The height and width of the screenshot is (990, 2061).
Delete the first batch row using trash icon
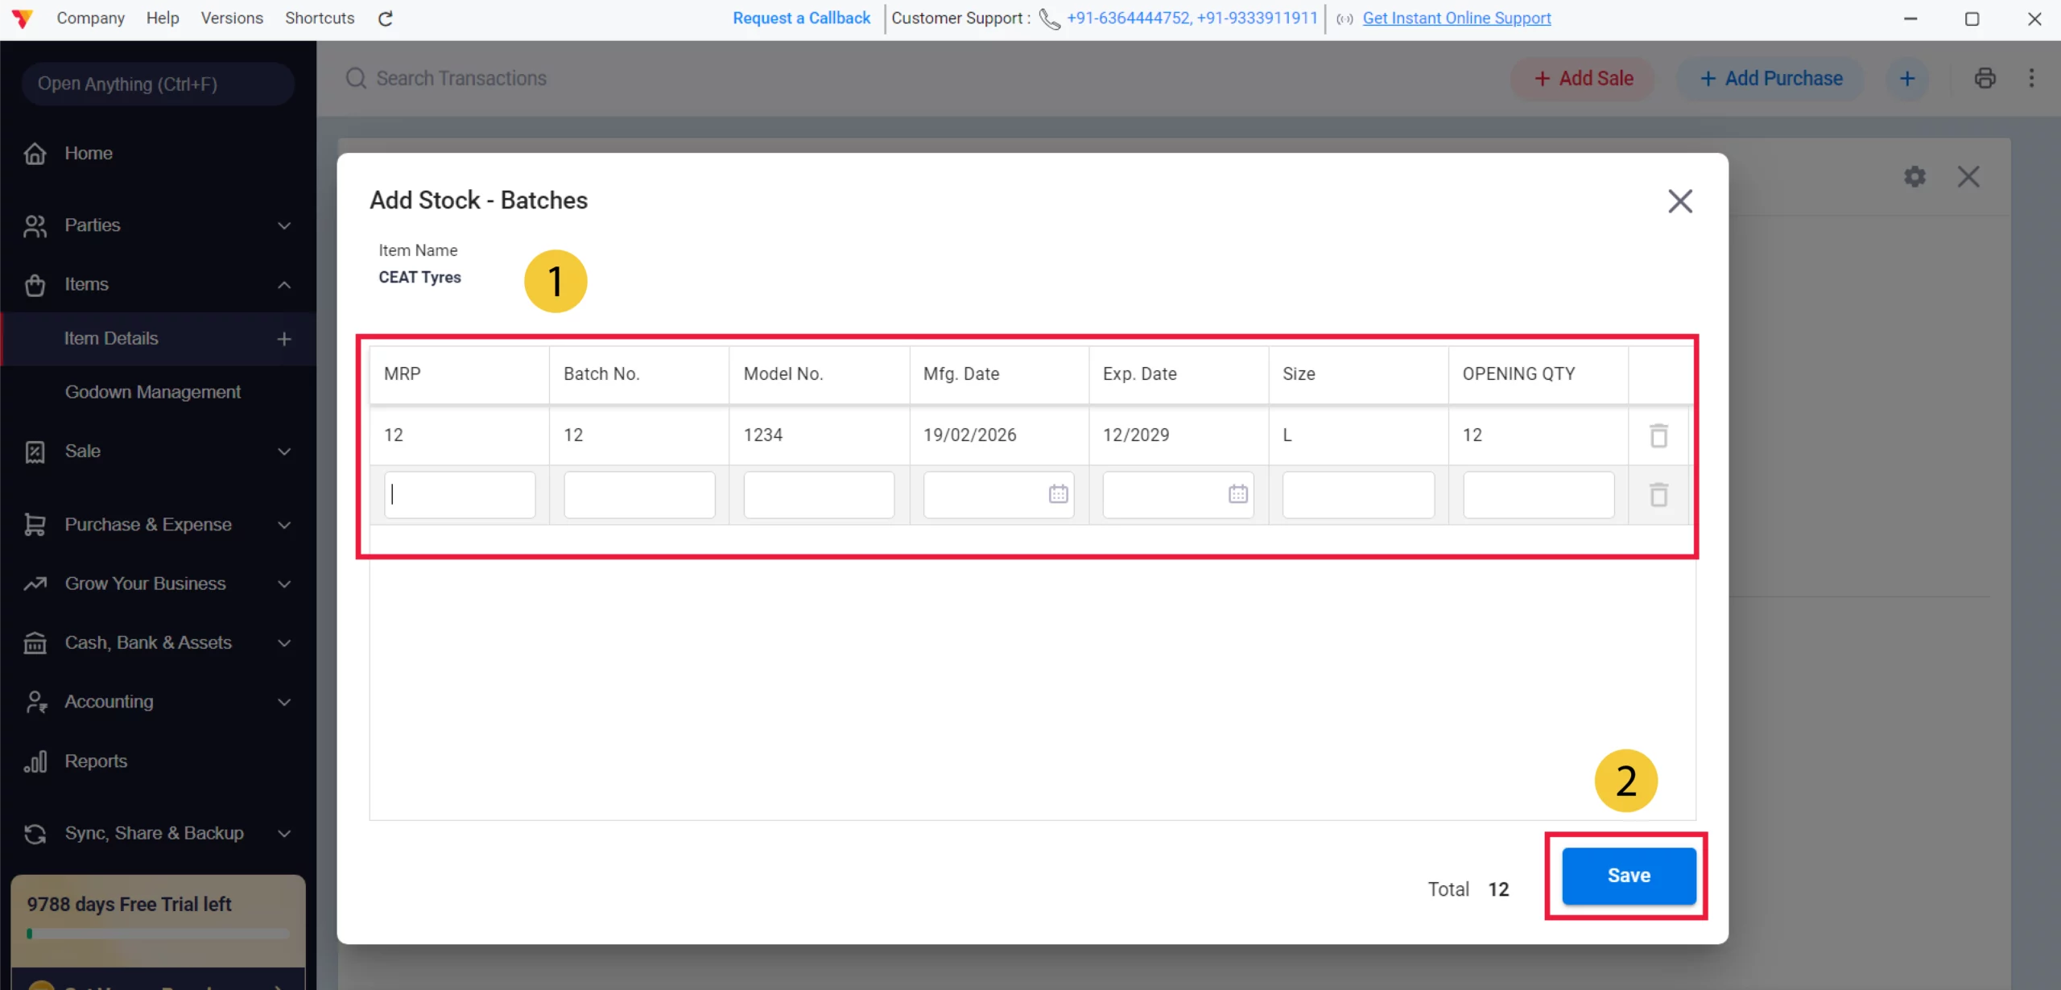pyautogui.click(x=1658, y=435)
